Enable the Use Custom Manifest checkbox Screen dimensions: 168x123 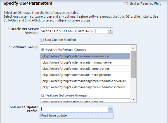point(42,40)
